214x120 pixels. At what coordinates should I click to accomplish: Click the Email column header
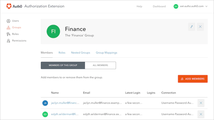pyautogui.click(x=87, y=93)
